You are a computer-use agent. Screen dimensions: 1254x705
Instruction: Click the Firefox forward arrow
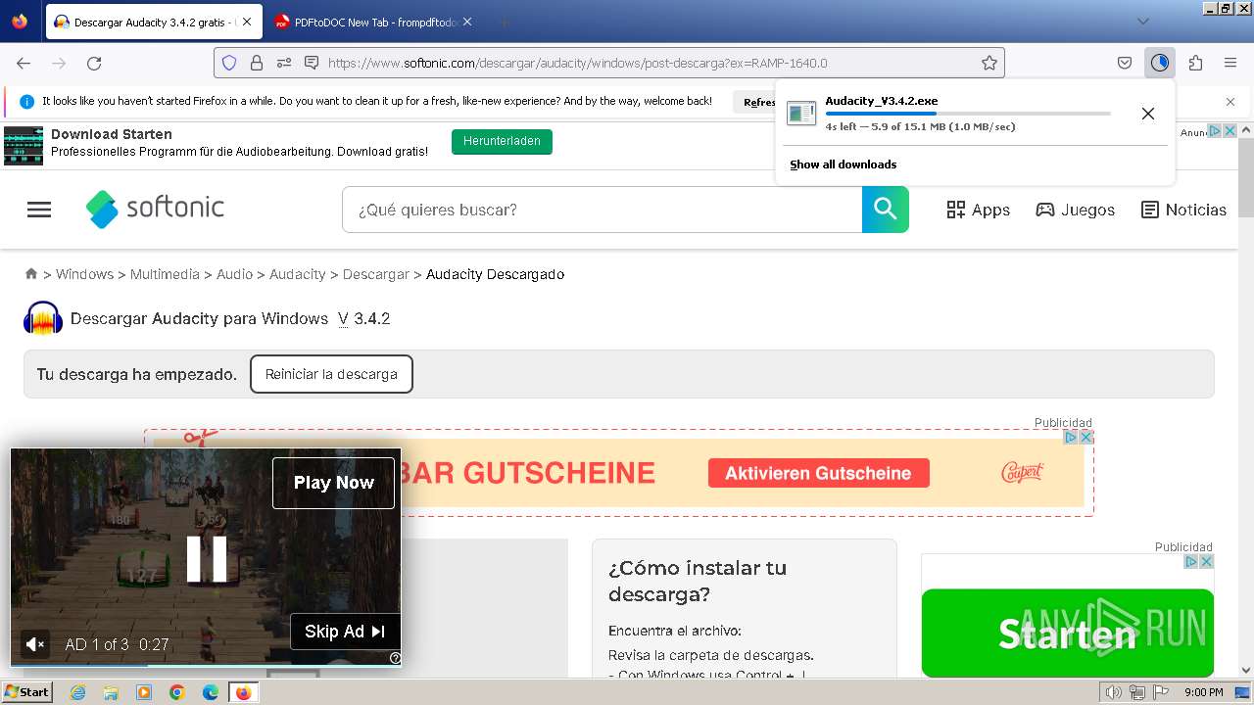(x=59, y=63)
